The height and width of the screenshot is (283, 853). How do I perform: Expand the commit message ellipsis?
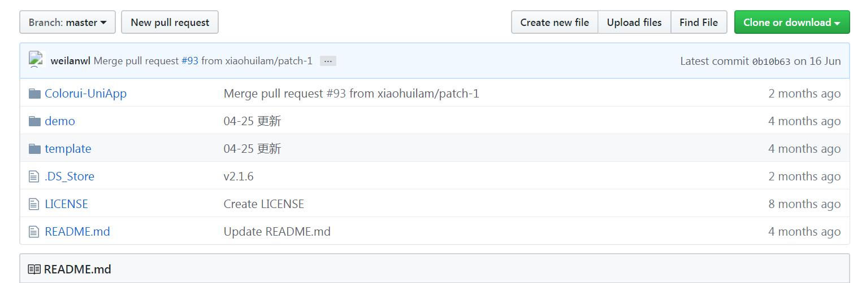(328, 61)
